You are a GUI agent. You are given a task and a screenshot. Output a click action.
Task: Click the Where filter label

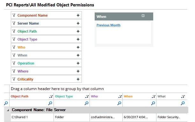click(23, 71)
